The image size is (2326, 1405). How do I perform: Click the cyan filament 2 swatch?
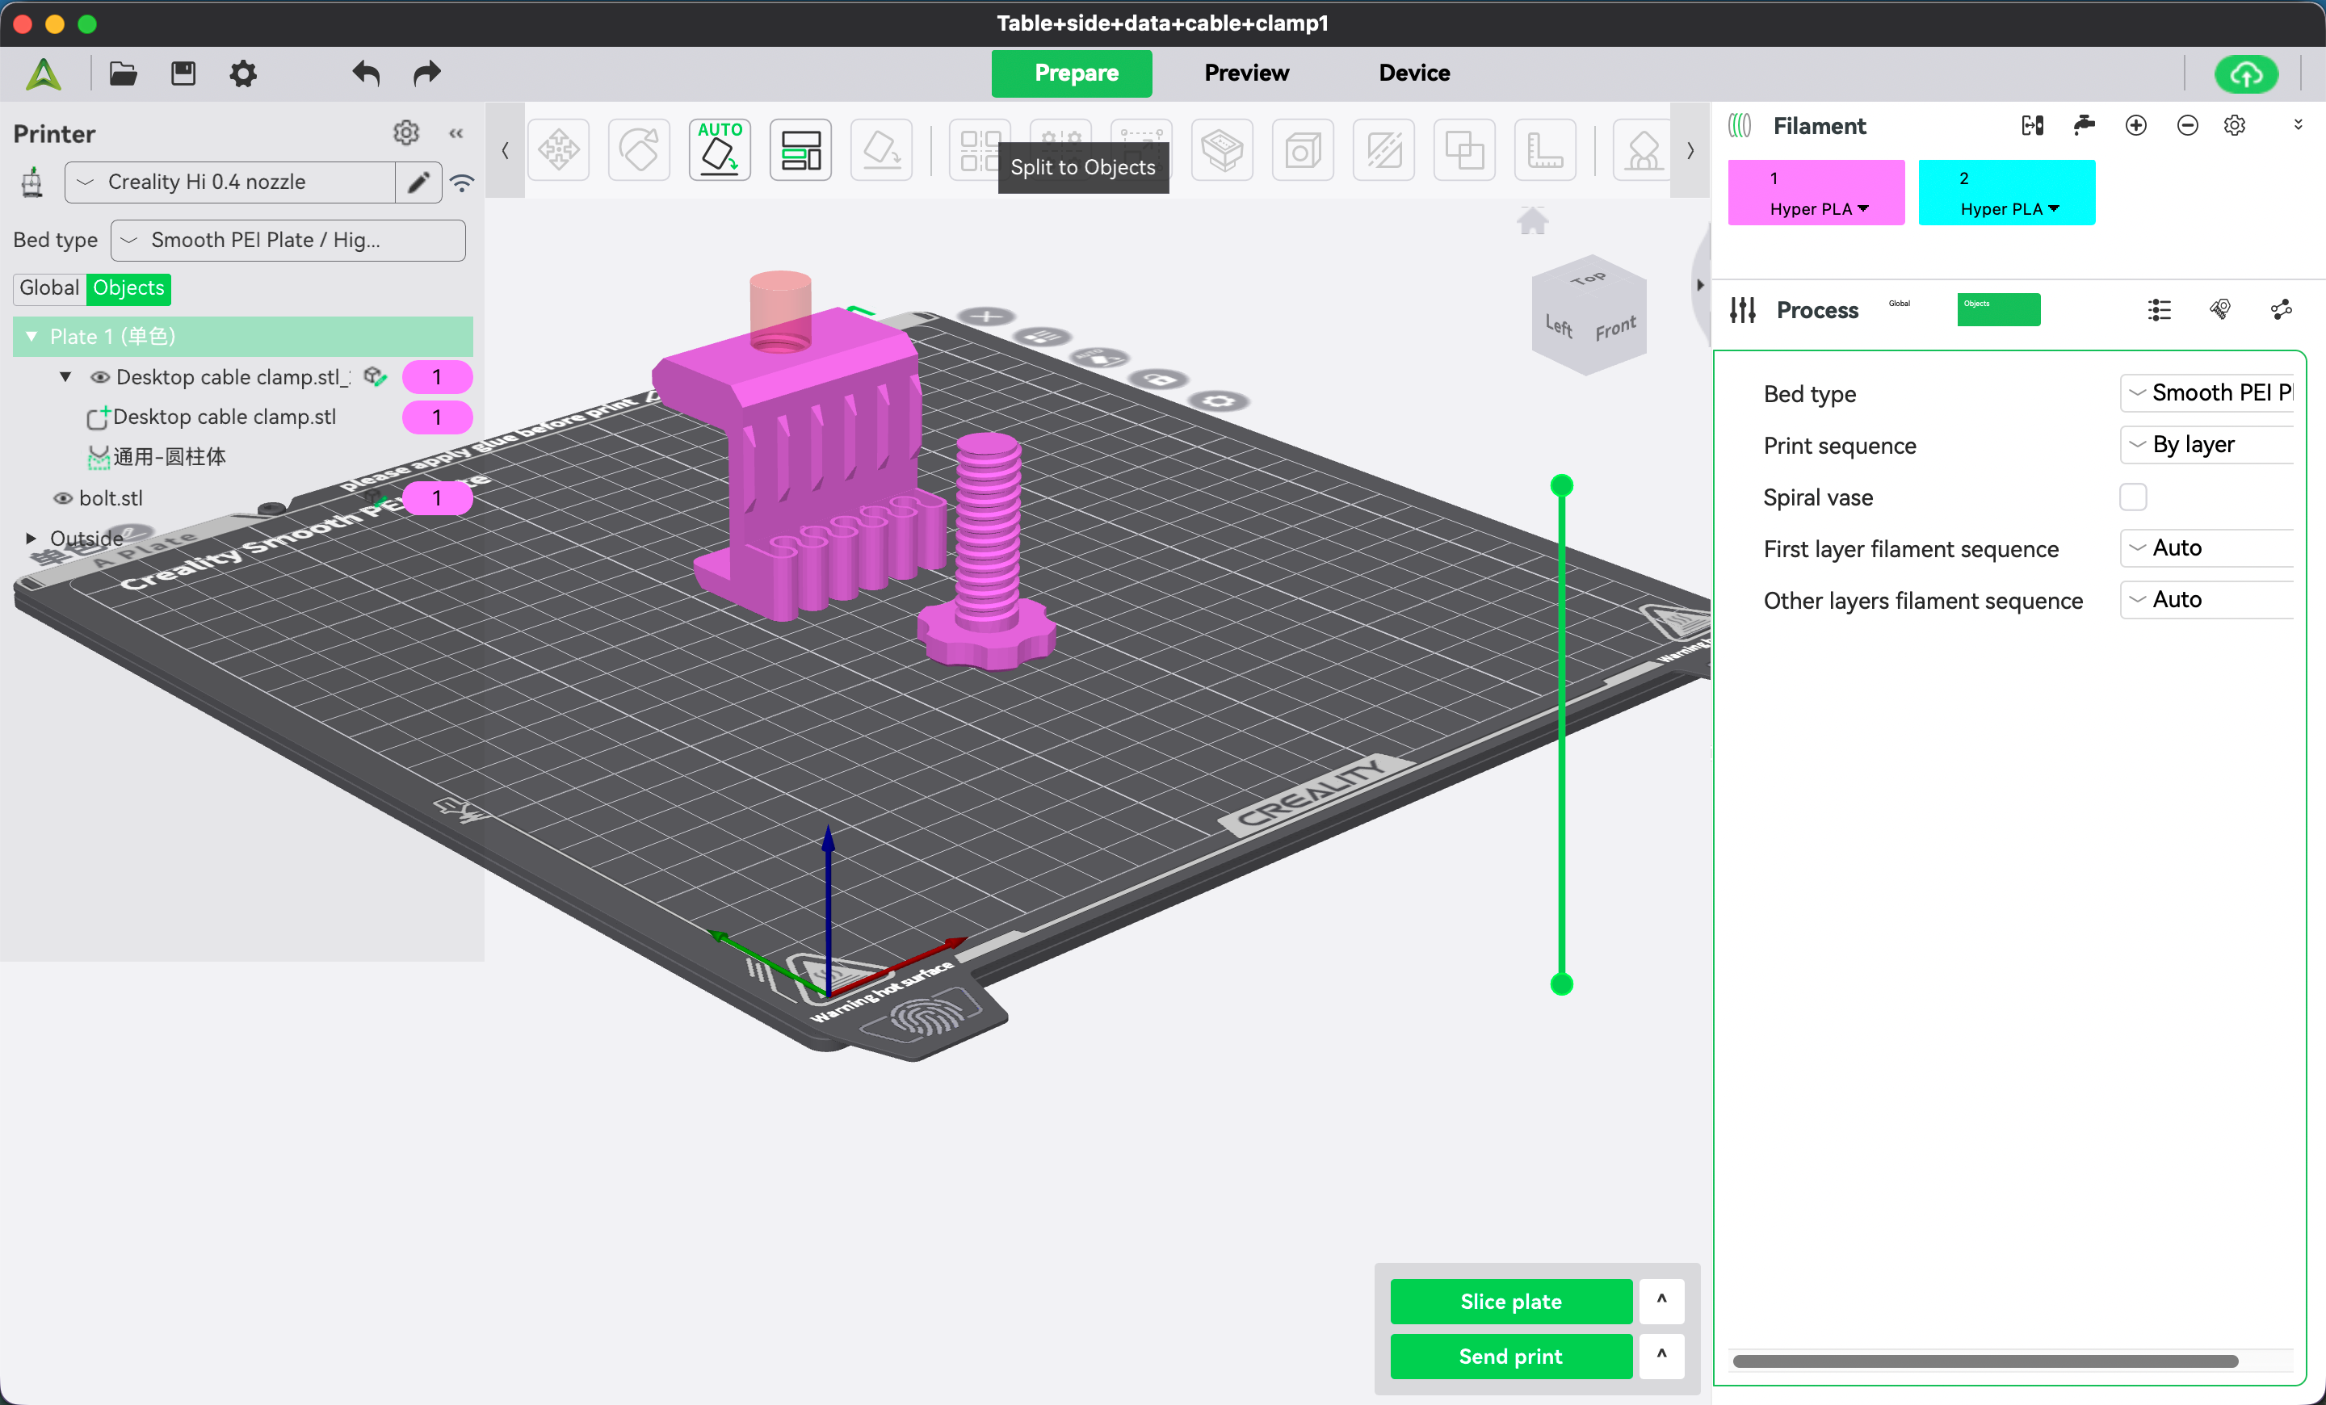coord(2006,191)
